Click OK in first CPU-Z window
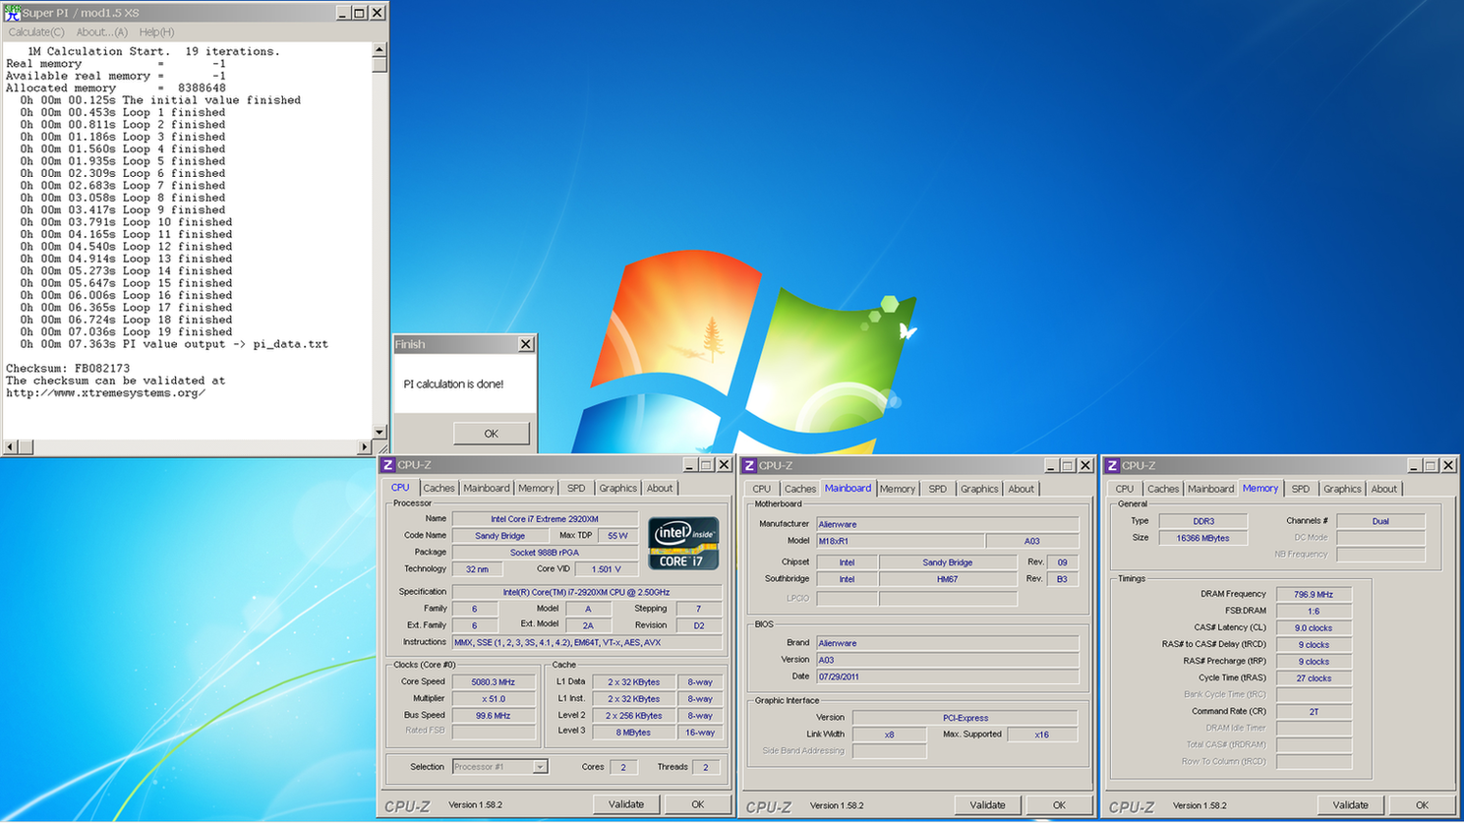1464x823 pixels. pyautogui.click(x=697, y=804)
